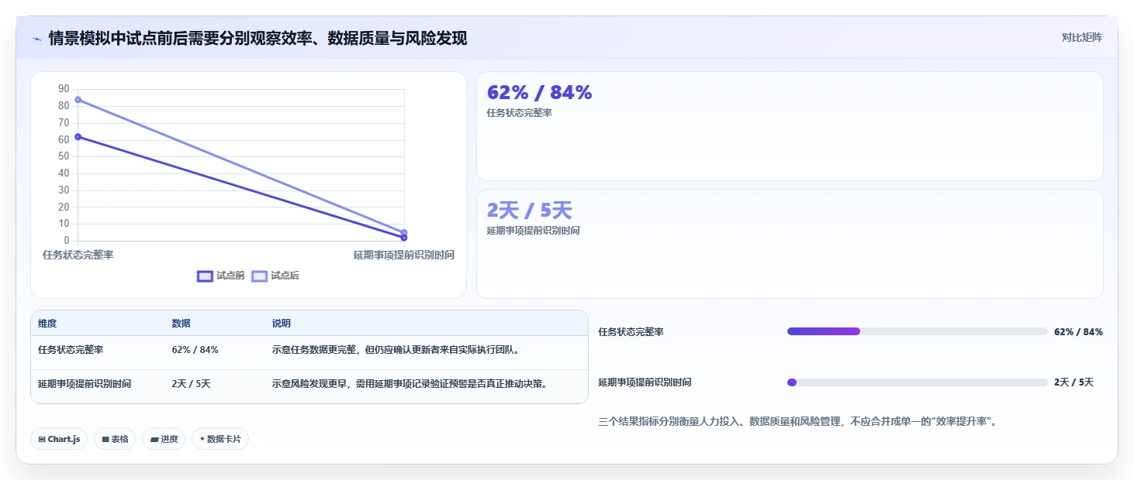Click the 数据 column header
Image resolution: width=1134 pixels, height=480 pixels.
tap(181, 324)
